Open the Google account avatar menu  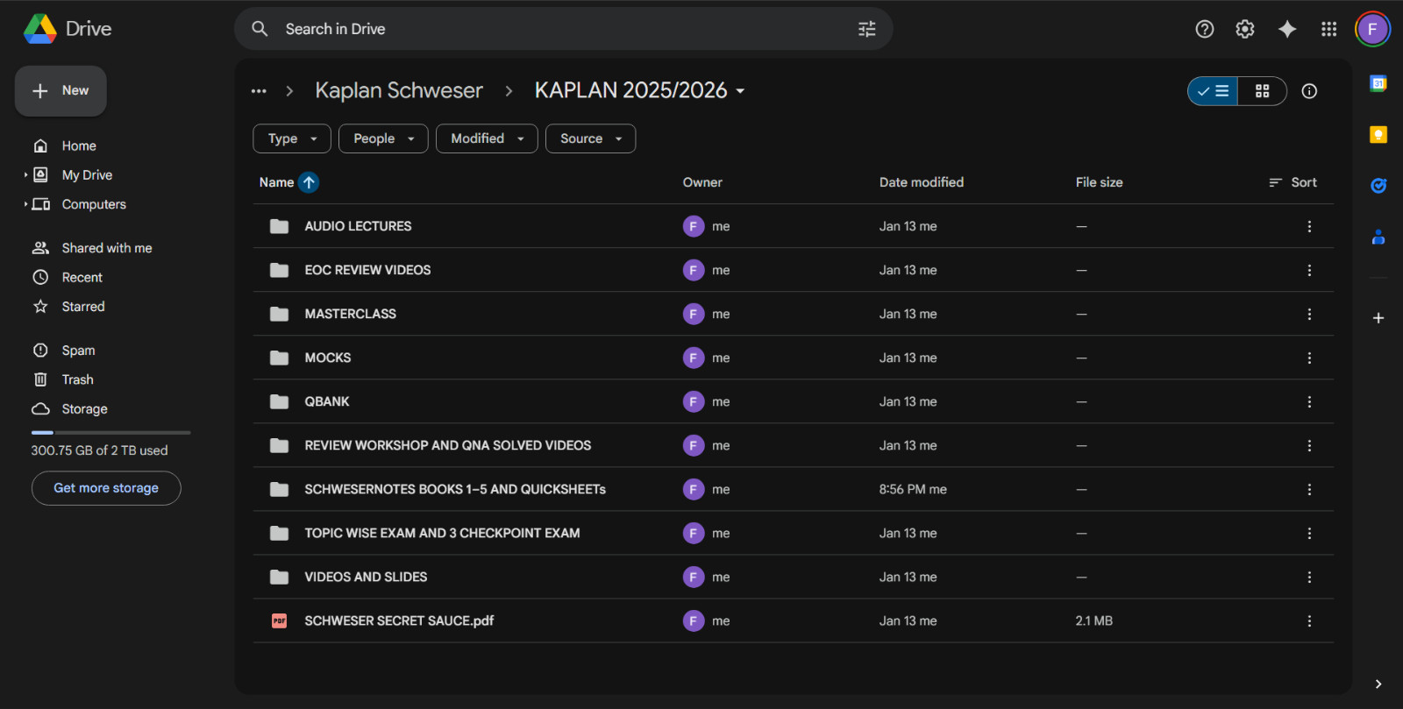[x=1372, y=29]
